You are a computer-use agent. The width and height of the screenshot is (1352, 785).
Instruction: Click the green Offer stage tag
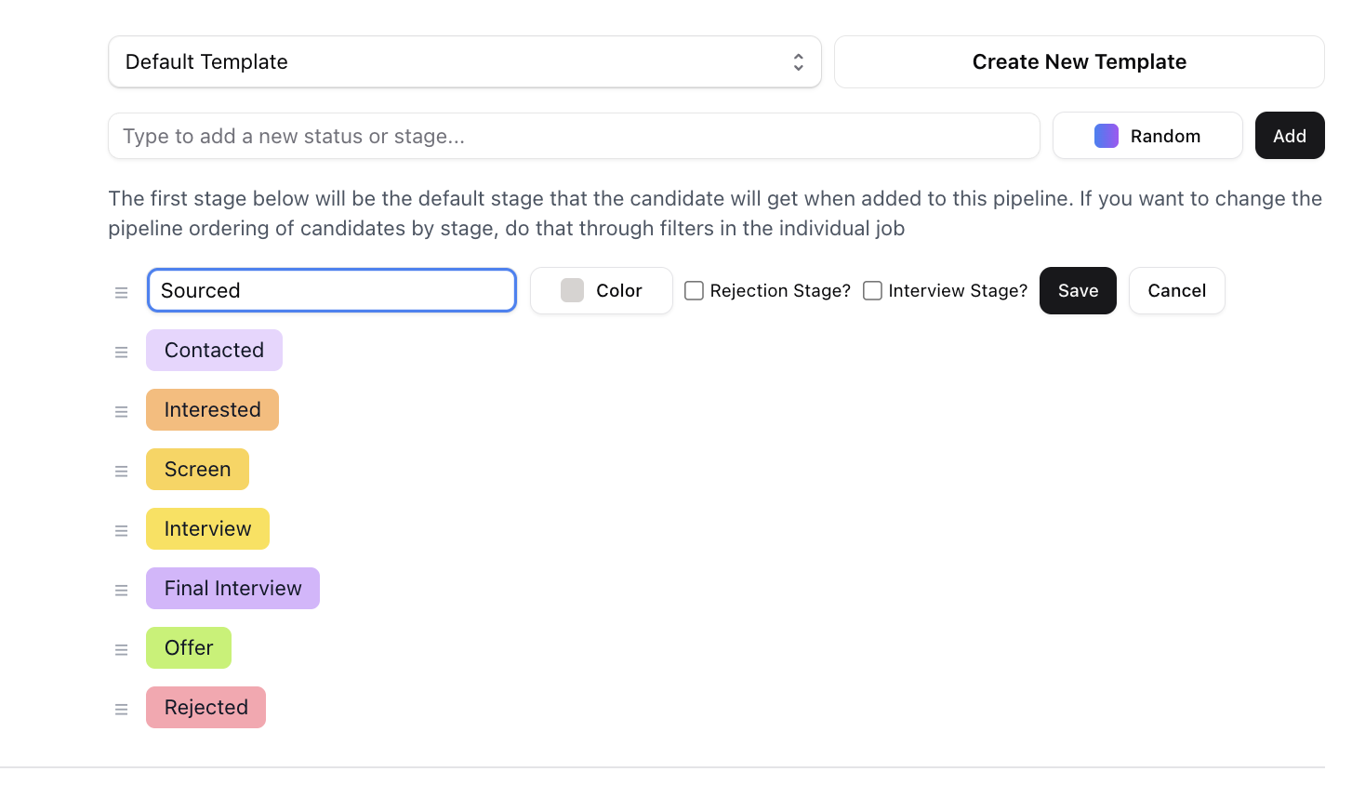coord(189,648)
